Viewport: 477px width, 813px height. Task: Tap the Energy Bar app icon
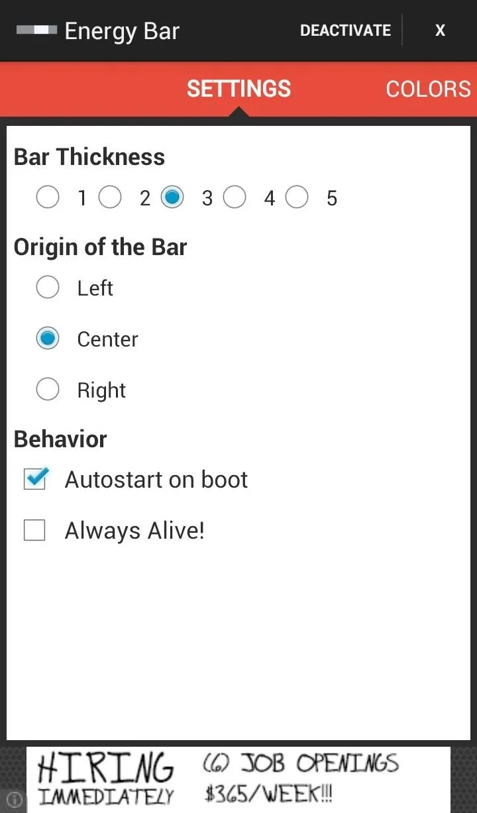tap(36, 30)
